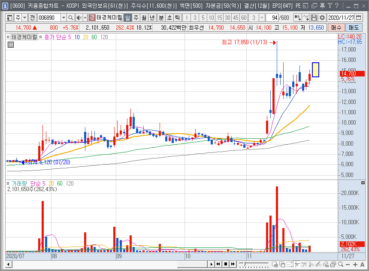The image size is (369, 271).
Task: Click the 최우선 best quote label
Action: [x=196, y=27]
